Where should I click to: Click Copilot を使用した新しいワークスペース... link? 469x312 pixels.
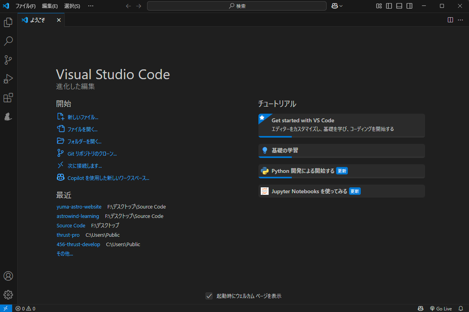(x=108, y=178)
